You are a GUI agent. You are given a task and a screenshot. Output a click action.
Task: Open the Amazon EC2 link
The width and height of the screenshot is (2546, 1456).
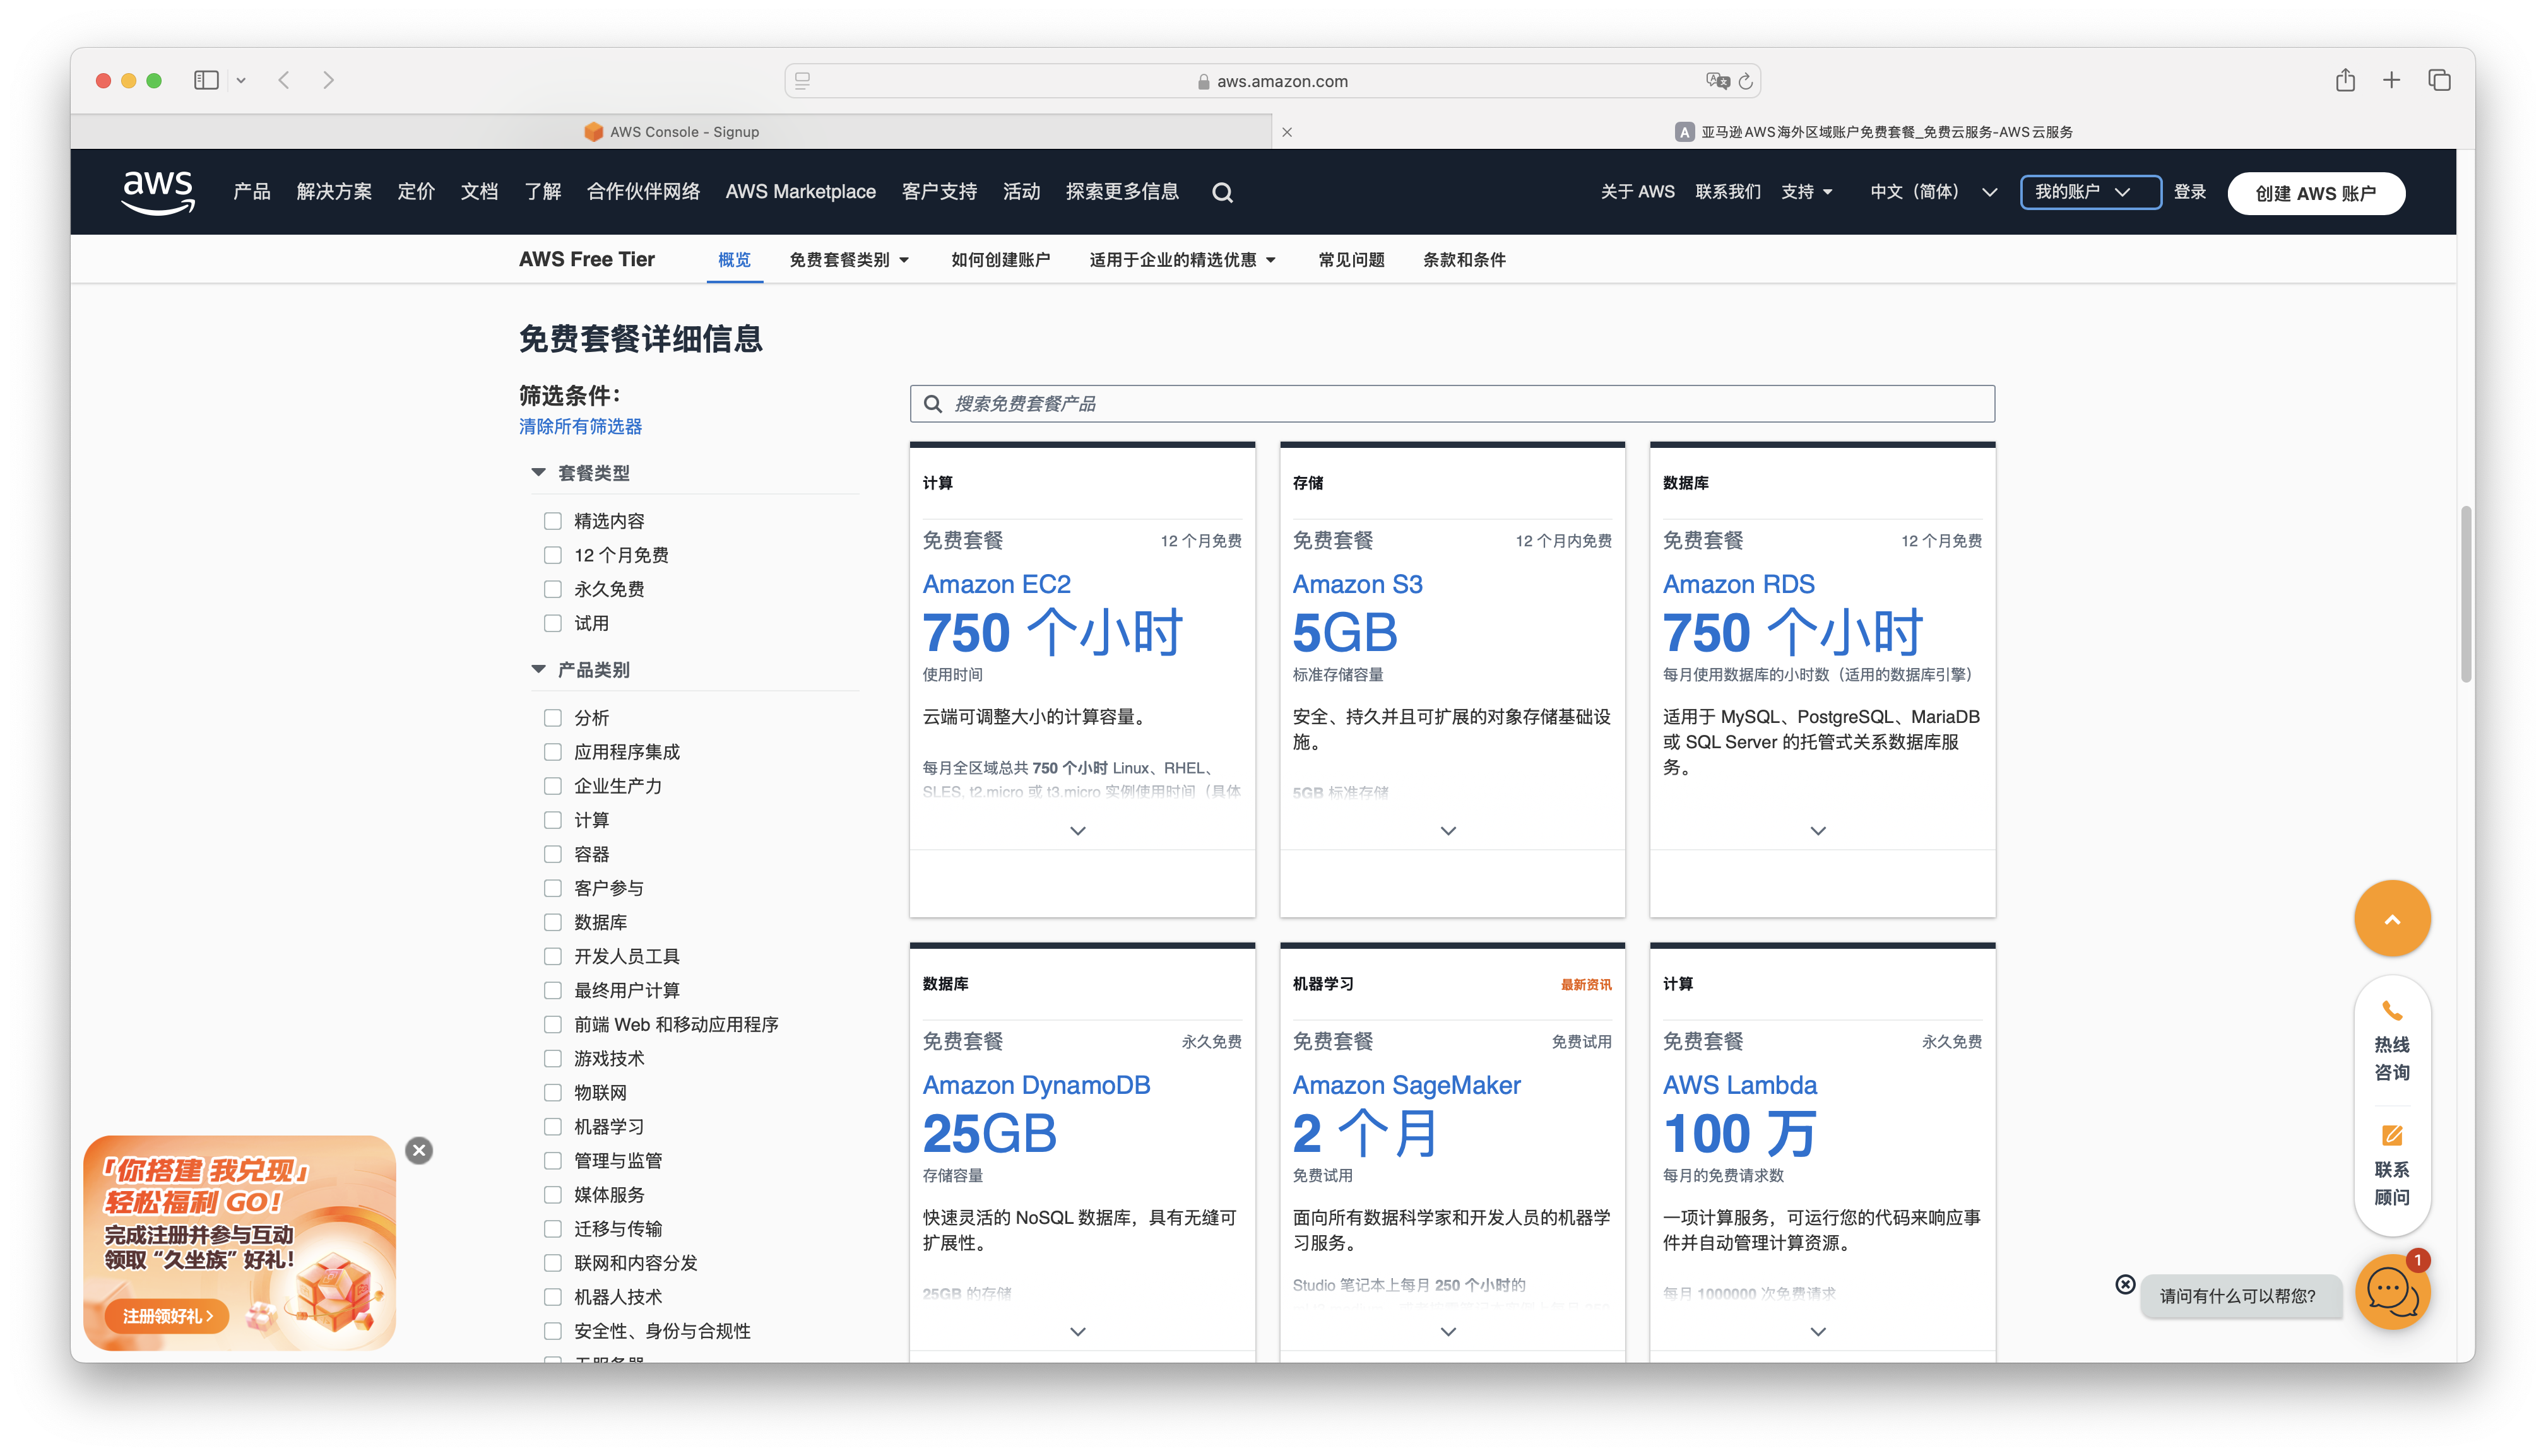[x=997, y=584]
